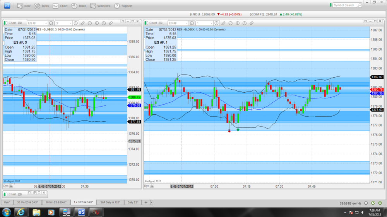
Task: Click 1382.07 upper band price label
Action: 377,77
